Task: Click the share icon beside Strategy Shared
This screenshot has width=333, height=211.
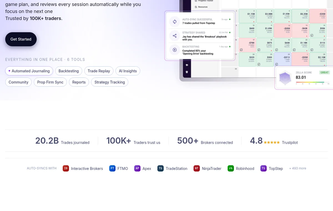Action: pyautogui.click(x=175, y=36)
